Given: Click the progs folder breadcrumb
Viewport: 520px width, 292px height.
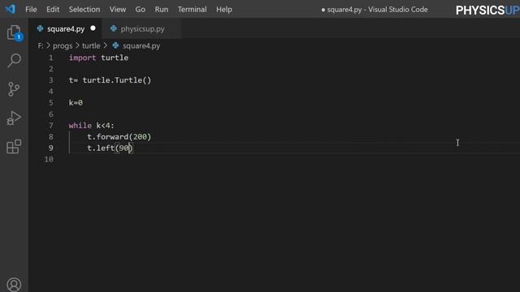Looking at the screenshot, I should [63, 45].
